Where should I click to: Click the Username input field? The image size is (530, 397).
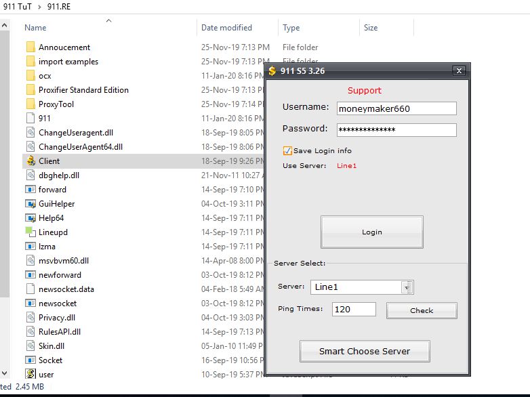click(396, 108)
